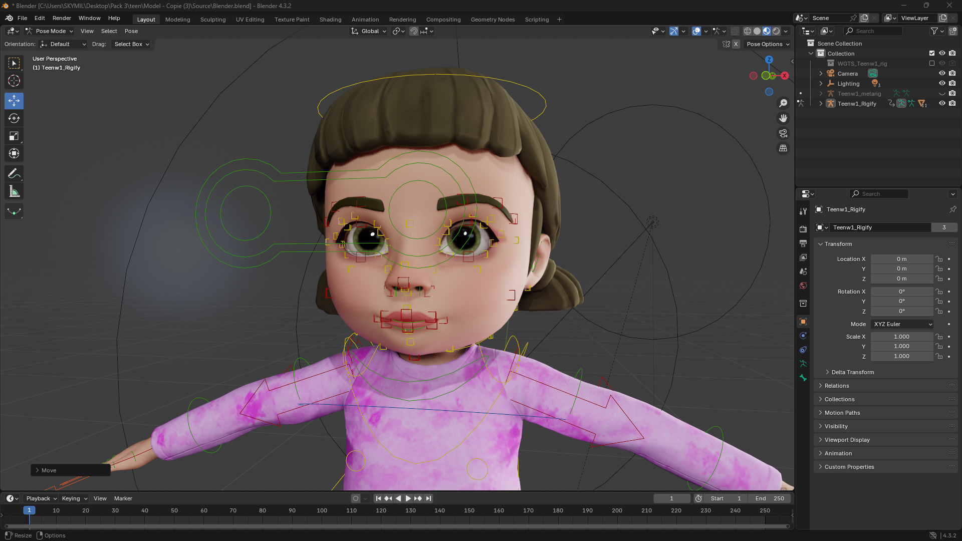Open the Select Box drag dropdown
Viewport: 962px width, 541px height.
[131, 44]
